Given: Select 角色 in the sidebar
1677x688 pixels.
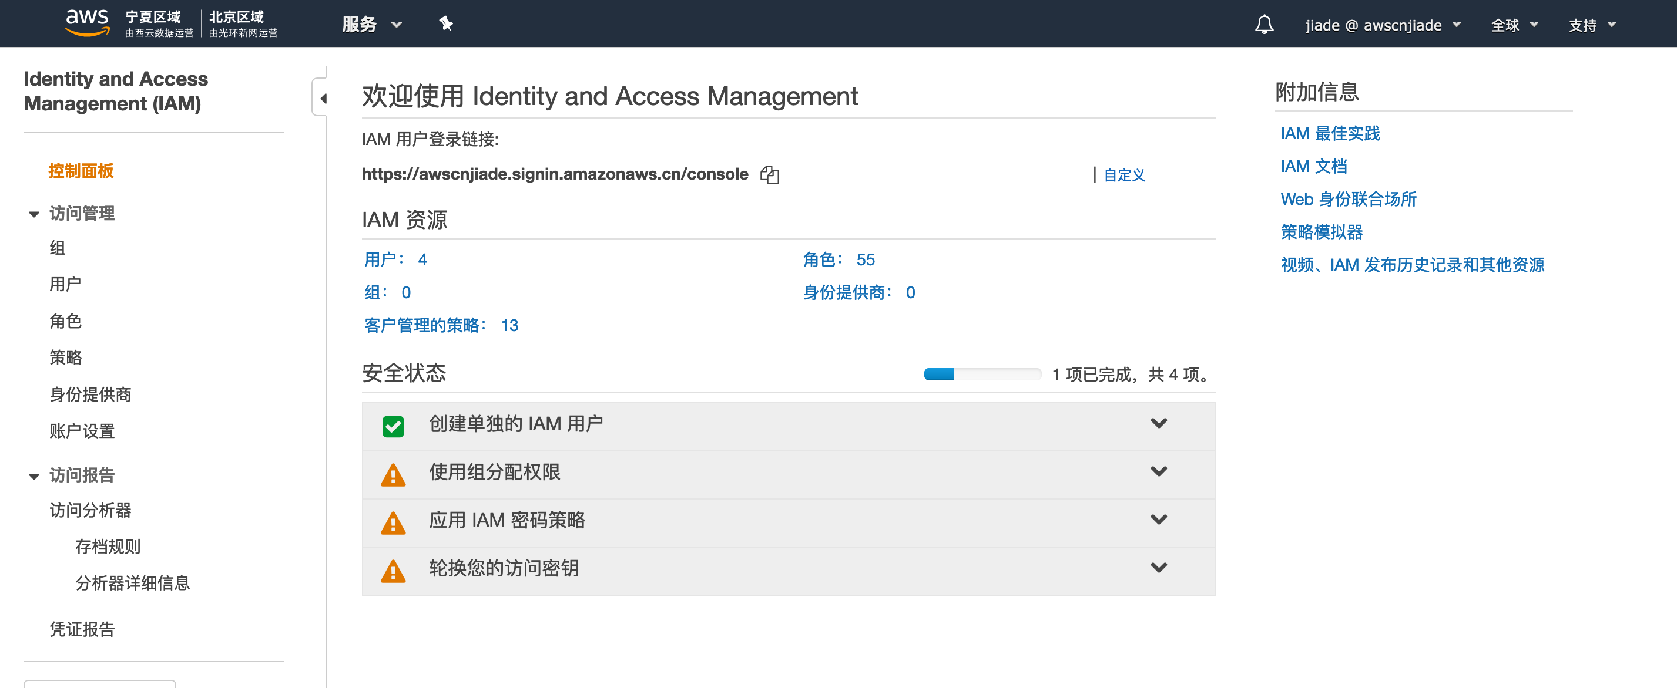Looking at the screenshot, I should [65, 321].
